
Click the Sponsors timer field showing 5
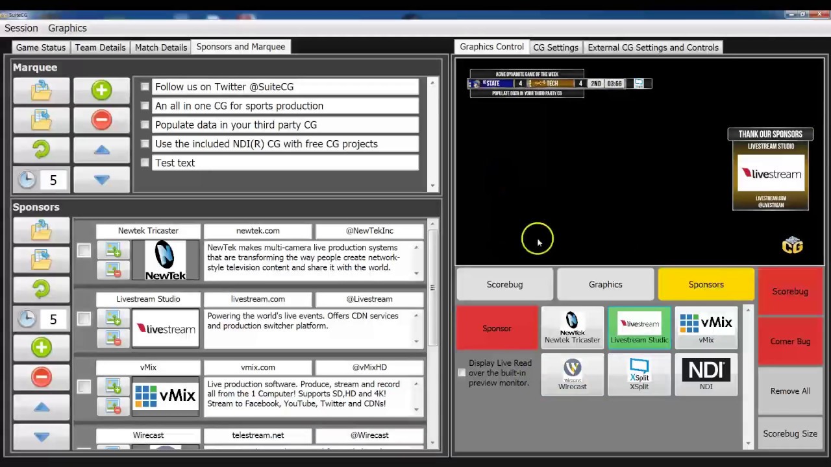tap(53, 319)
